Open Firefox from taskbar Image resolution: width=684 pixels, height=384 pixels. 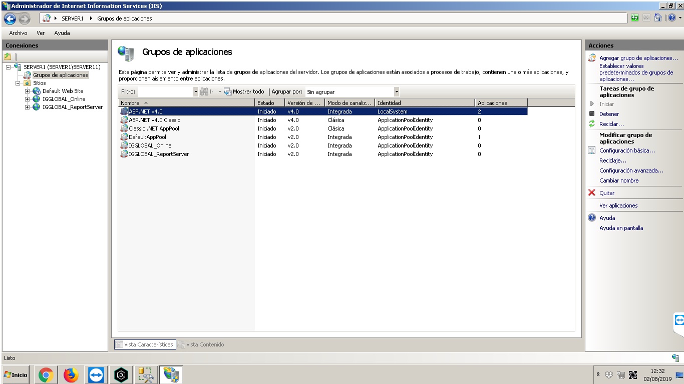(x=71, y=374)
